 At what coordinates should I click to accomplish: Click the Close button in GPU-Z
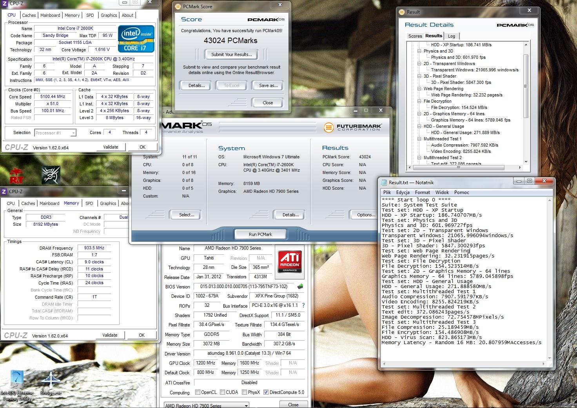[x=293, y=404]
